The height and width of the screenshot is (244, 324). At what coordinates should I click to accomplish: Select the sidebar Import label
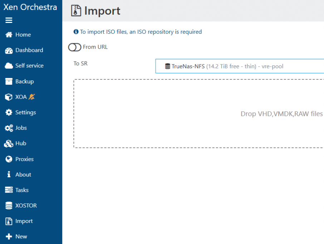coord(24,221)
